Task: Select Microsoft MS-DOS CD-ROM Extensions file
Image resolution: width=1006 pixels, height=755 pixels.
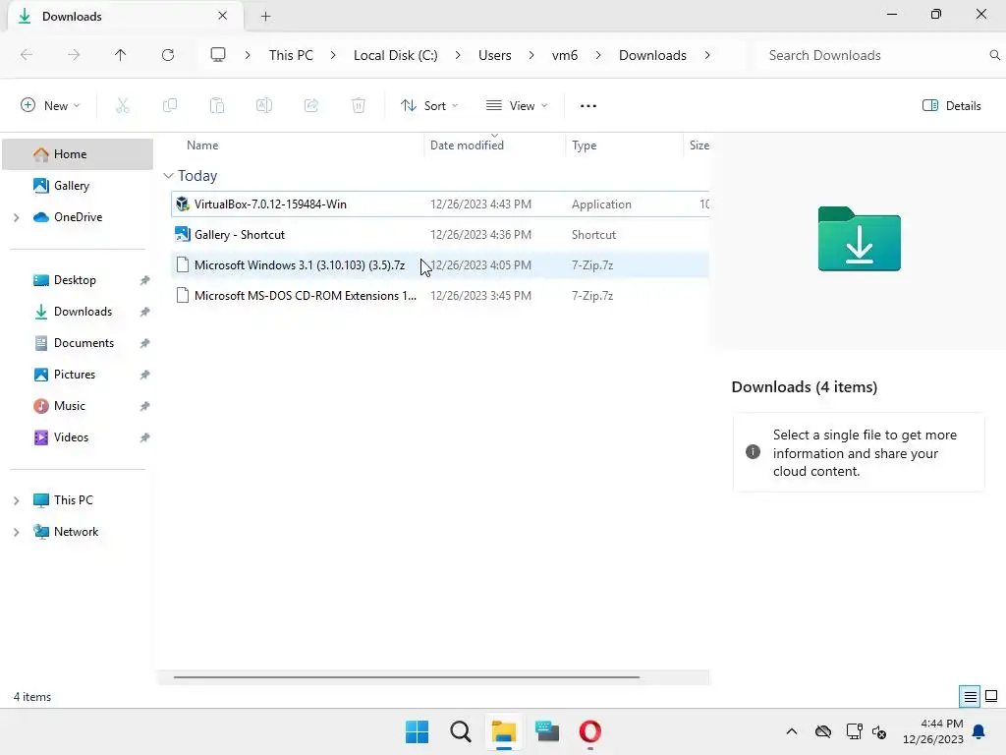Action: coord(440,295)
